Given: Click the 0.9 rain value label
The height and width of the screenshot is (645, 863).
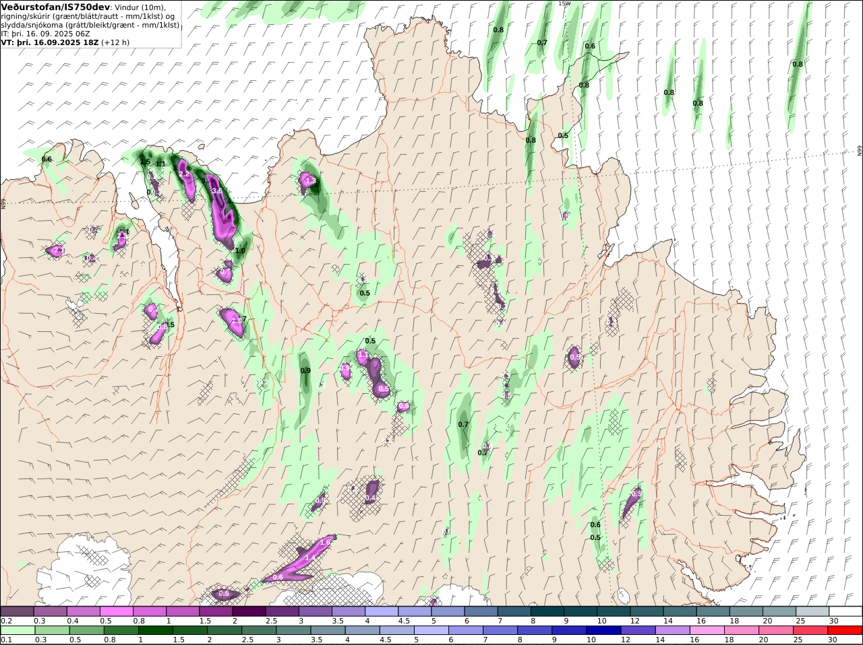Looking at the screenshot, I should [x=305, y=371].
